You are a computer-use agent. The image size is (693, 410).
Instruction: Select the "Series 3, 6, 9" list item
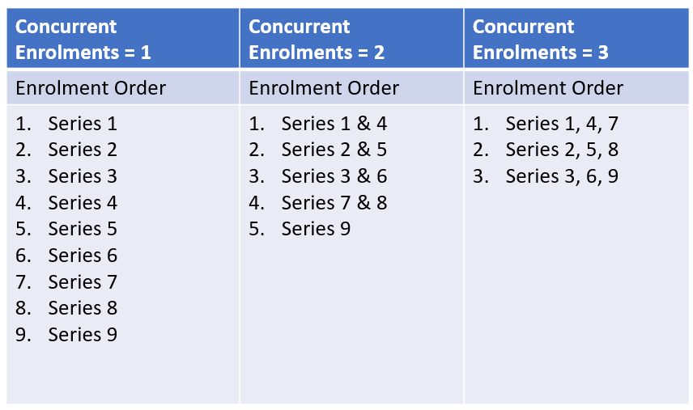(x=562, y=176)
